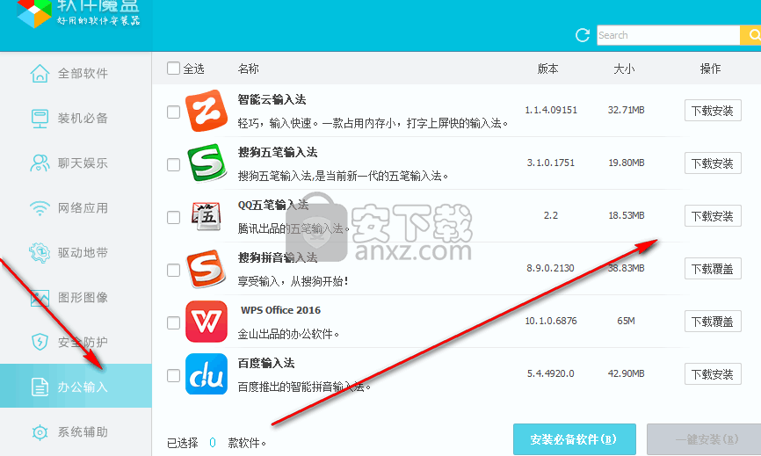The image size is (761, 456).
Task: Click the 驱动地带 gear icon
Action: click(x=40, y=253)
